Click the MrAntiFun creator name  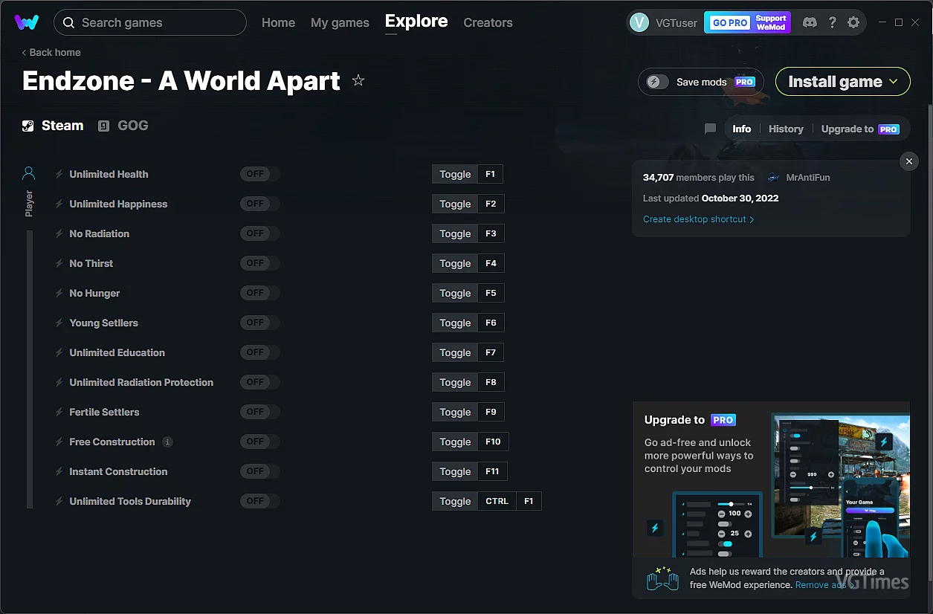[x=807, y=178]
